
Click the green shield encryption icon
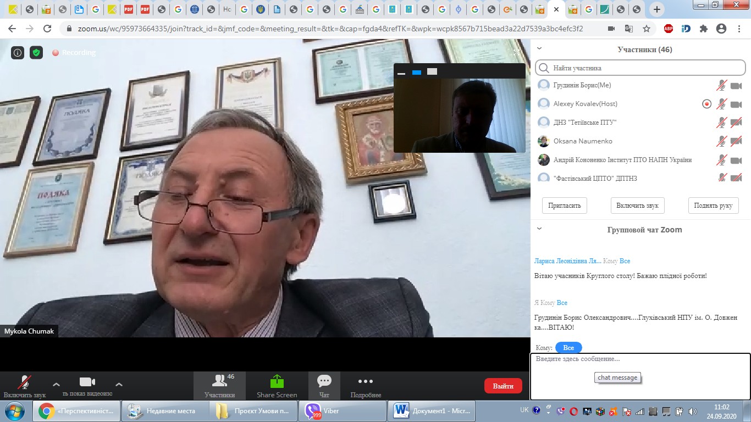tap(36, 53)
